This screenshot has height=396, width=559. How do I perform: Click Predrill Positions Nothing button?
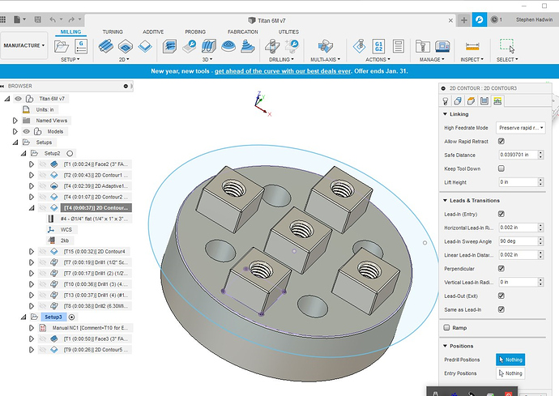(x=510, y=360)
